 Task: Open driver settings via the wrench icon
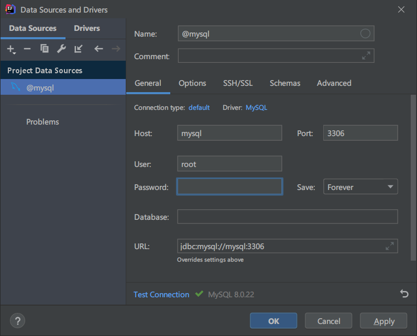pyautogui.click(x=61, y=49)
